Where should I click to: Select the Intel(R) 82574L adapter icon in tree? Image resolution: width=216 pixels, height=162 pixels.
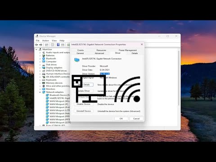coord(47,98)
